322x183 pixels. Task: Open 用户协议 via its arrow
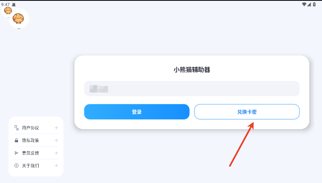[56, 128]
